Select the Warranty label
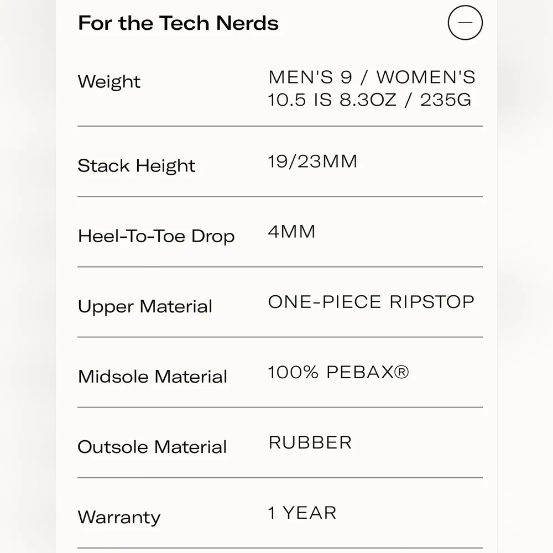 point(119,518)
